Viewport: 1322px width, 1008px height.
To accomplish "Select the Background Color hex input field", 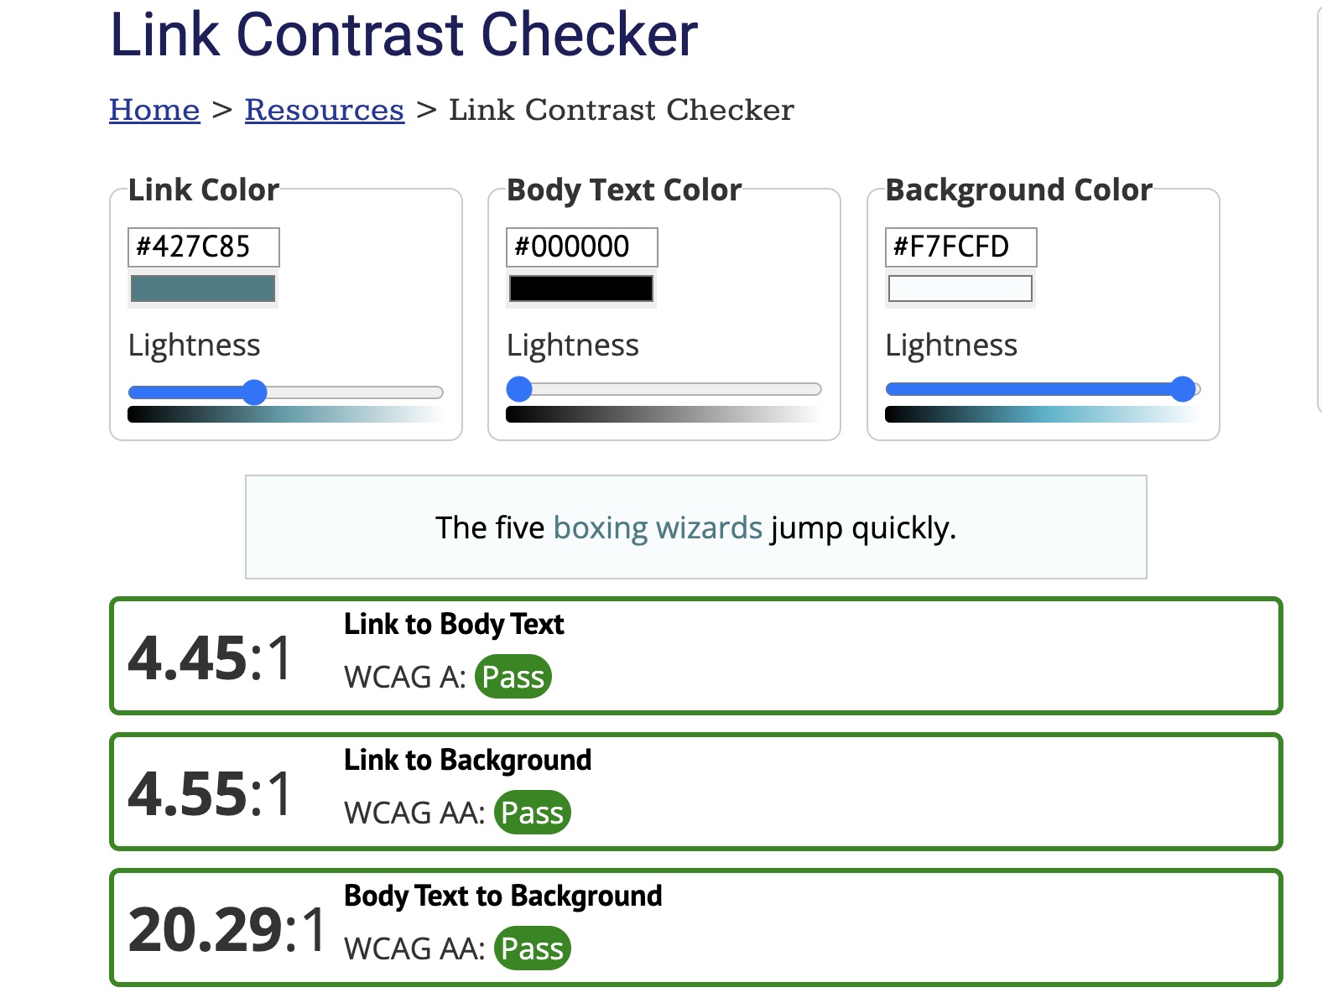I will 960,247.
